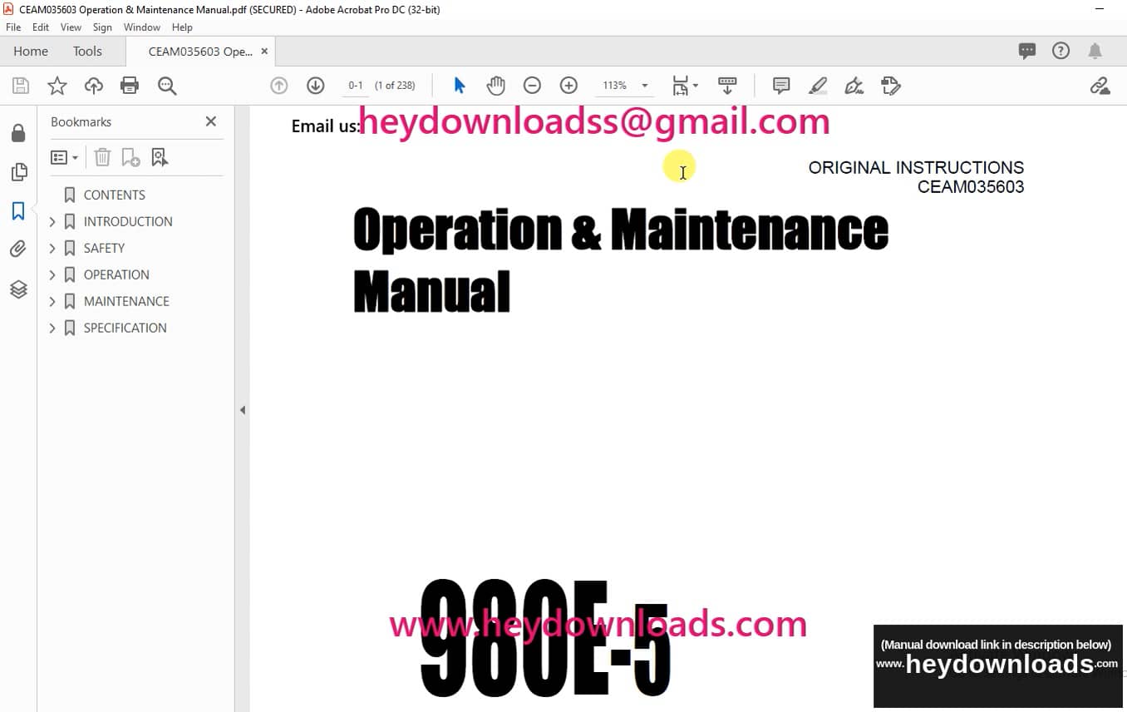The width and height of the screenshot is (1127, 712).
Task: Click the page number input field
Action: tap(356, 86)
